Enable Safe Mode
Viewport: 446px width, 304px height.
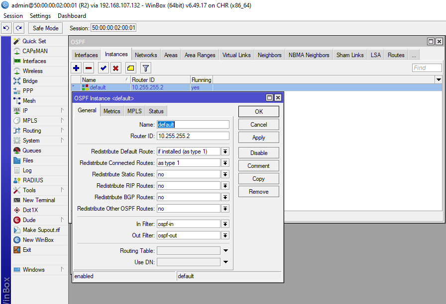[45, 28]
